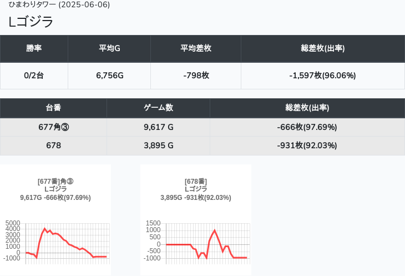Click the machine table 総差枚(出率) header
The image size is (405, 276).
tap(307, 108)
